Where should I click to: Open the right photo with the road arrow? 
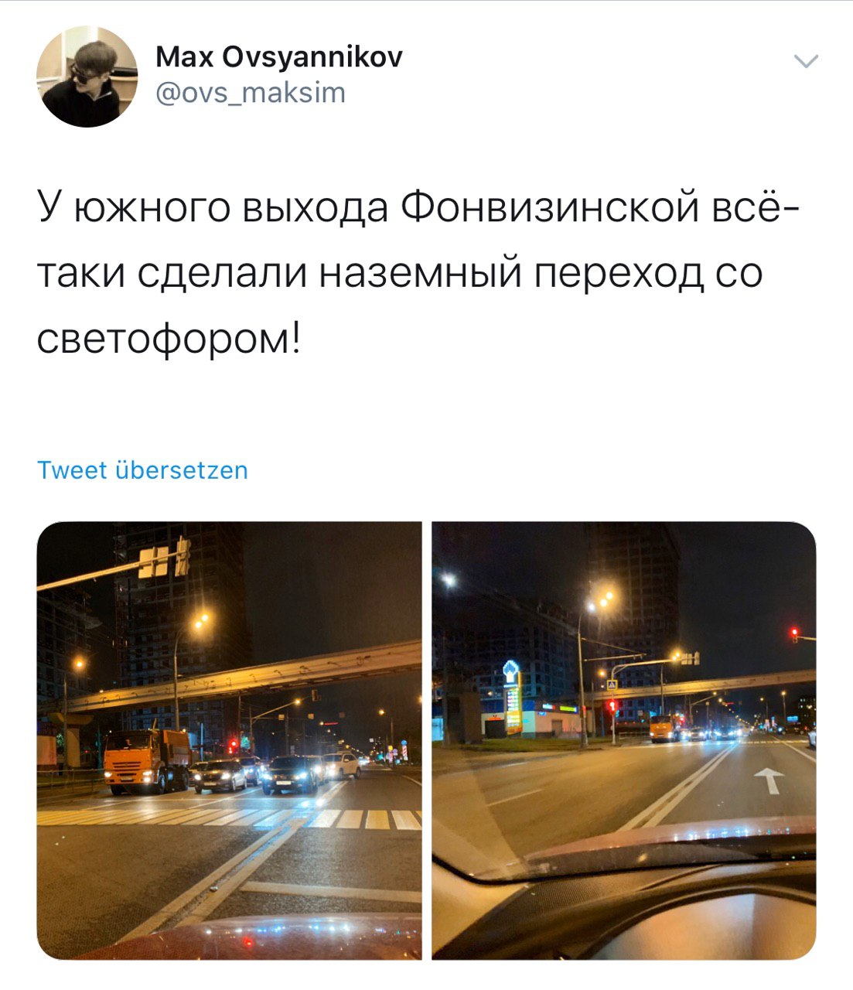tap(624, 741)
